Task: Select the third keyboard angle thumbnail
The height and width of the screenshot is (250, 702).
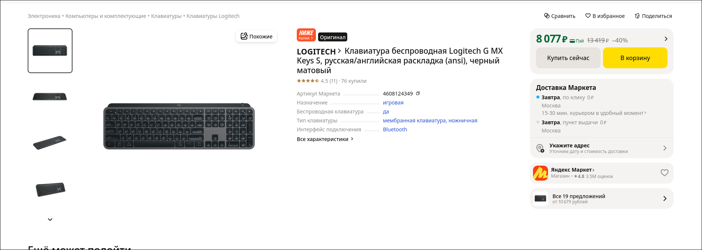Action: point(50,143)
